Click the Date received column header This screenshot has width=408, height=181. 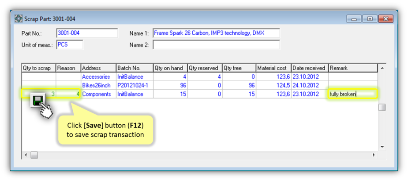click(x=309, y=68)
